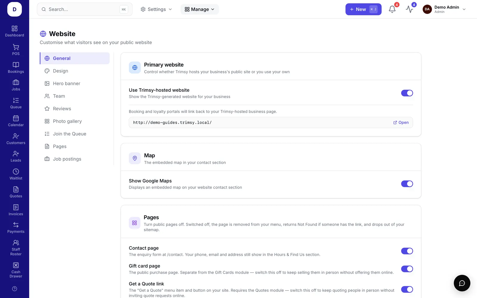Expand the Settings dropdown
The height and width of the screenshot is (298, 477).
[156, 9]
